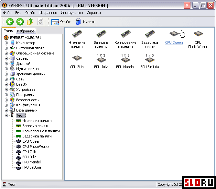The image size is (216, 189).
Task: Expand the Сеть tree node
Action: [6, 79]
